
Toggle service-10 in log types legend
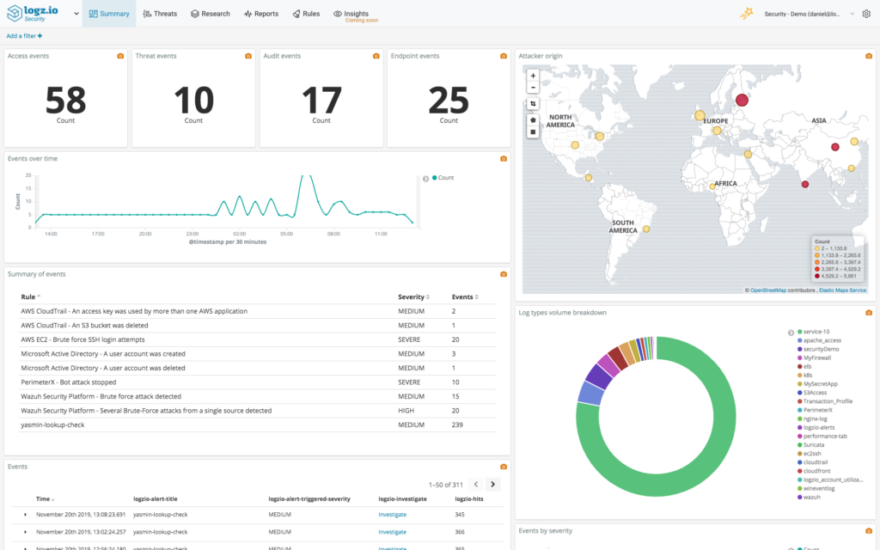[x=813, y=332]
